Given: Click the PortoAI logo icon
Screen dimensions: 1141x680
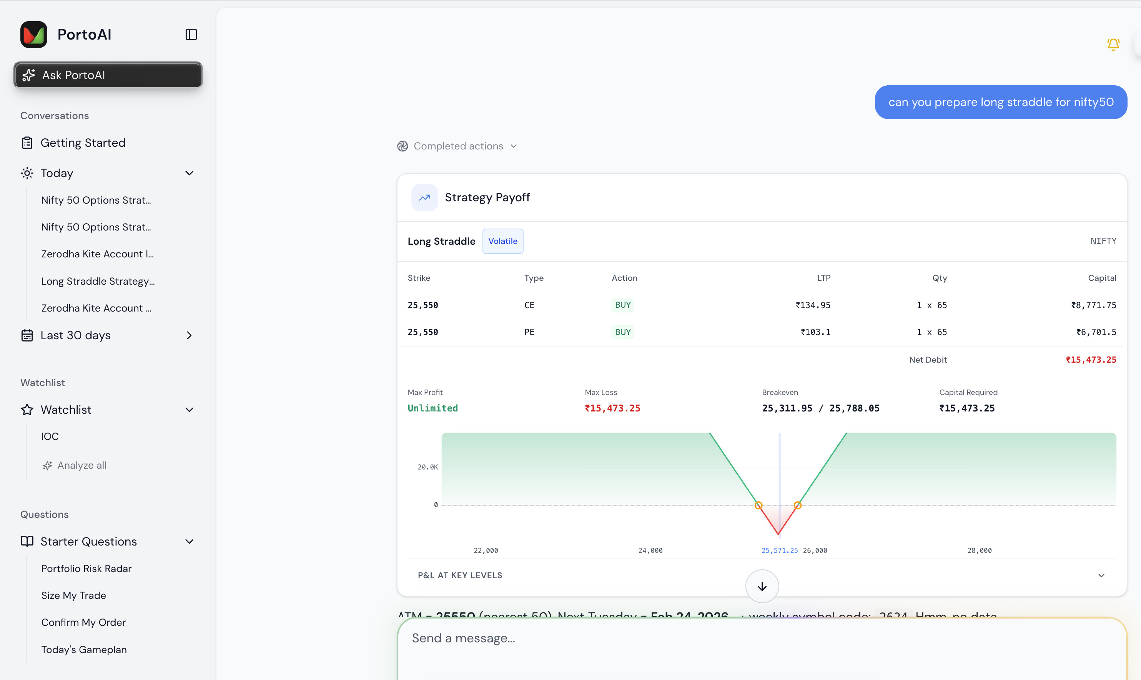Looking at the screenshot, I should 33,34.
